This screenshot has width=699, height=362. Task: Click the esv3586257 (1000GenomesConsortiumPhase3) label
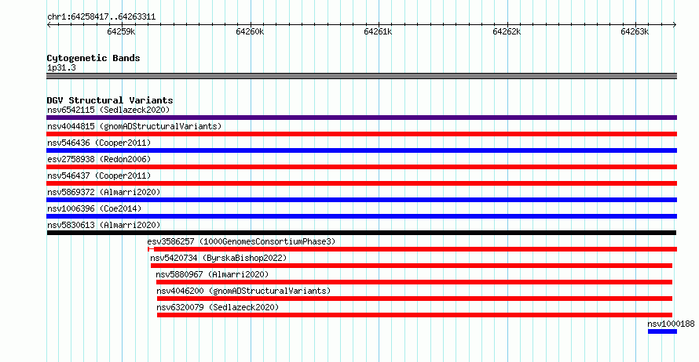tap(241, 241)
